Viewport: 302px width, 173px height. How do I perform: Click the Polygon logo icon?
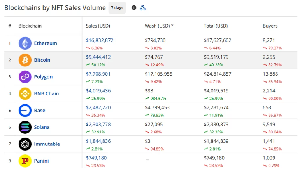point(25,77)
